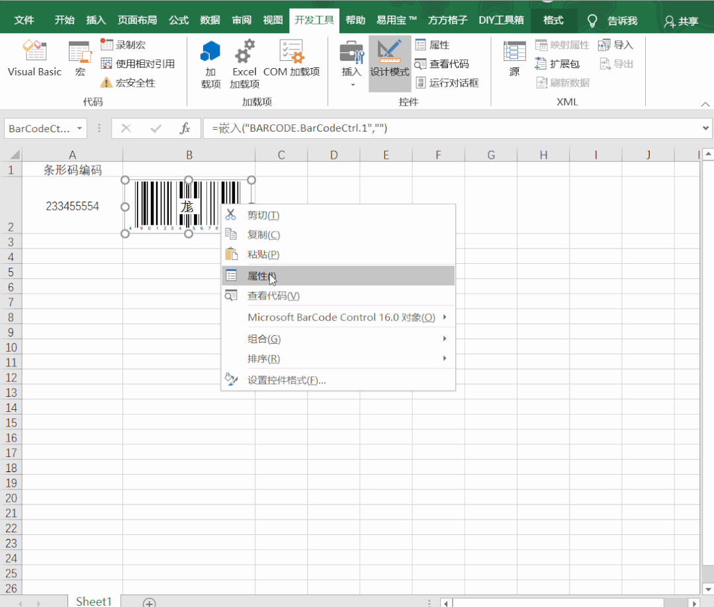Expand Microsoft BarCode Control 16.0 对象 submenu
Image resolution: width=714 pixels, height=607 pixels.
(x=338, y=317)
